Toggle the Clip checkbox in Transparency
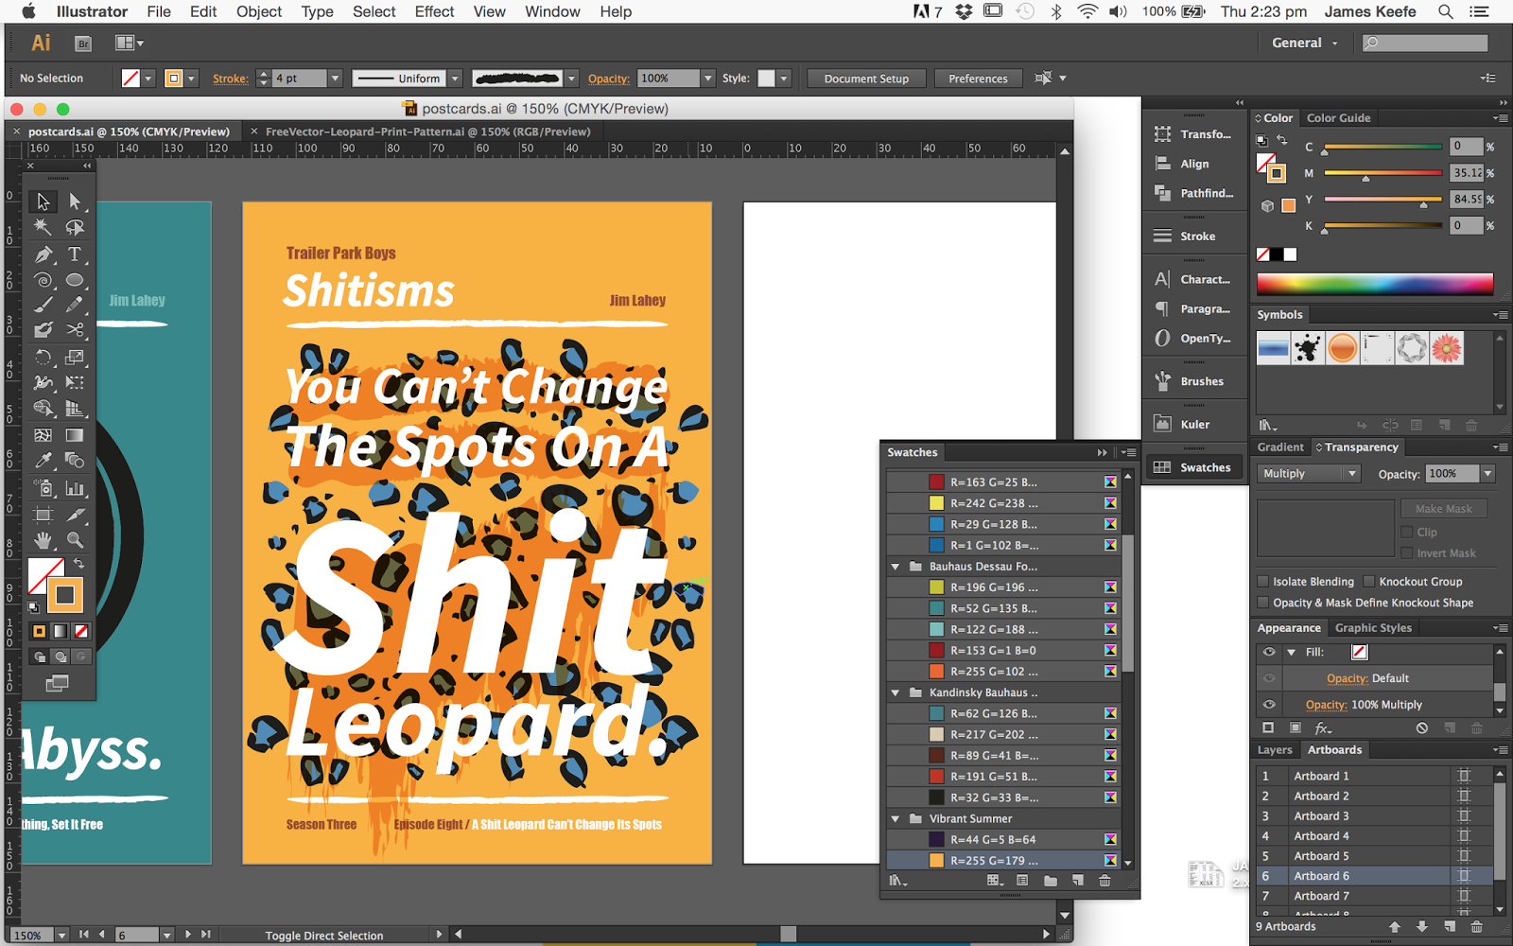1513x946 pixels. tap(1407, 532)
